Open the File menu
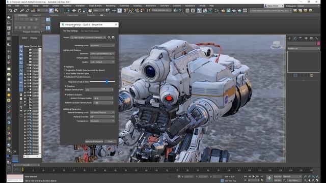Screen dimensions: 326x183 pyautogui.click(x=10, y=6)
